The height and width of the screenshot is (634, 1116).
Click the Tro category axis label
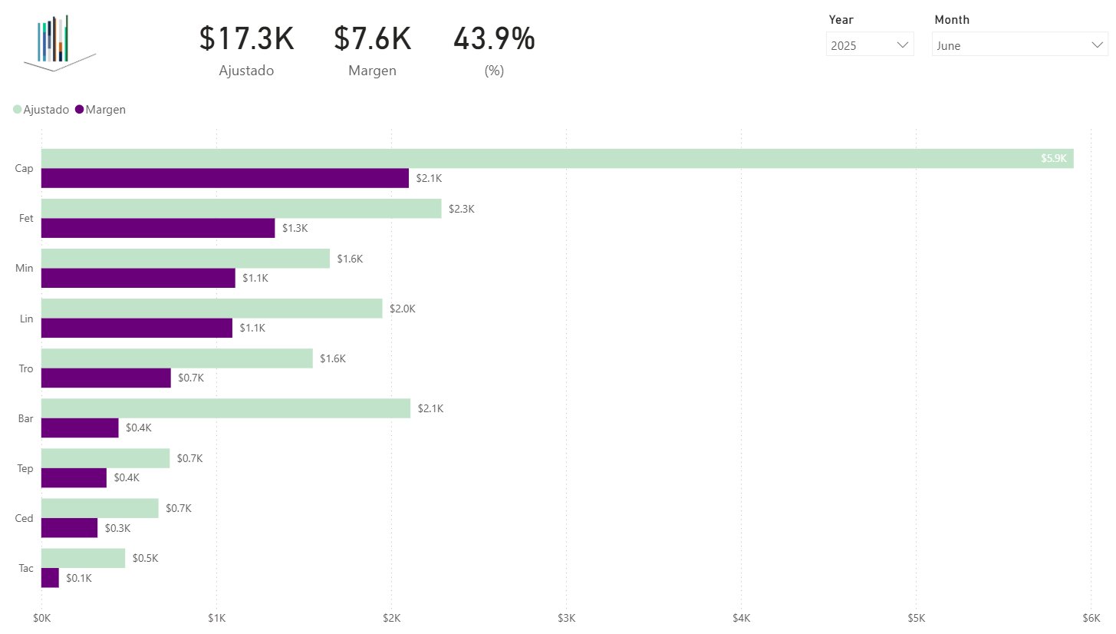[26, 368]
